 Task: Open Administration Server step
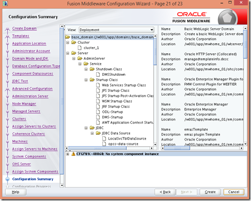point(30,96)
